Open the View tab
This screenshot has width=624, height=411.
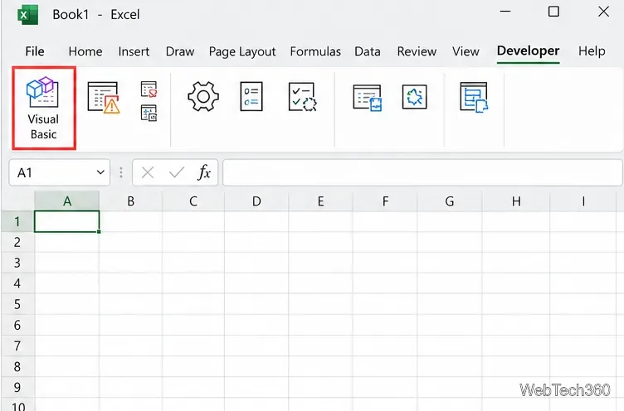pyautogui.click(x=466, y=51)
